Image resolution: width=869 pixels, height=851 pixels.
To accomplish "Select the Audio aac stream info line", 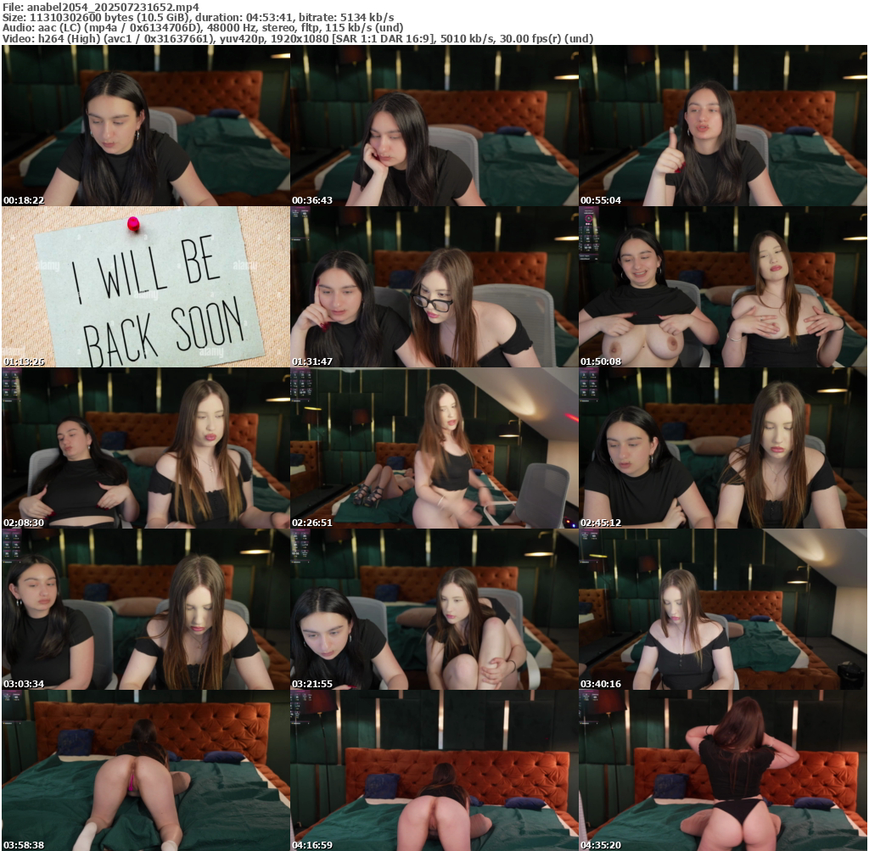I will tap(203, 27).
